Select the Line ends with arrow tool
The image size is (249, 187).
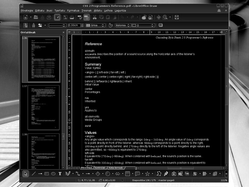[x=40, y=174]
